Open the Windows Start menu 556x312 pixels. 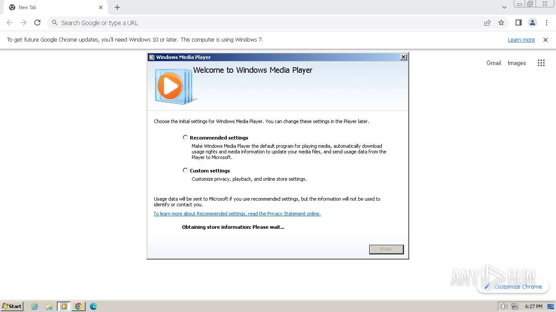[12, 306]
